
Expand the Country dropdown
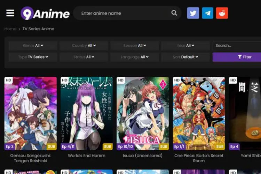coord(84,46)
